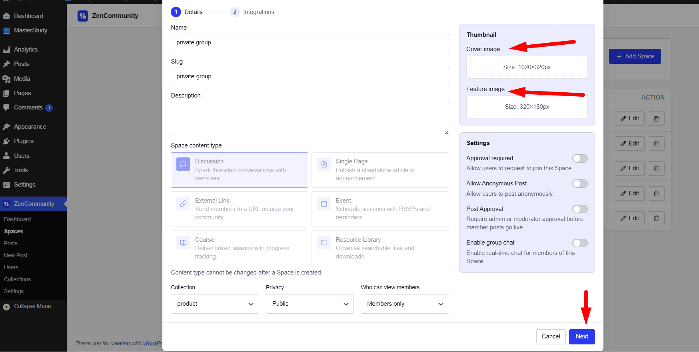
Task: Click the Event calendar icon
Action: (324, 203)
